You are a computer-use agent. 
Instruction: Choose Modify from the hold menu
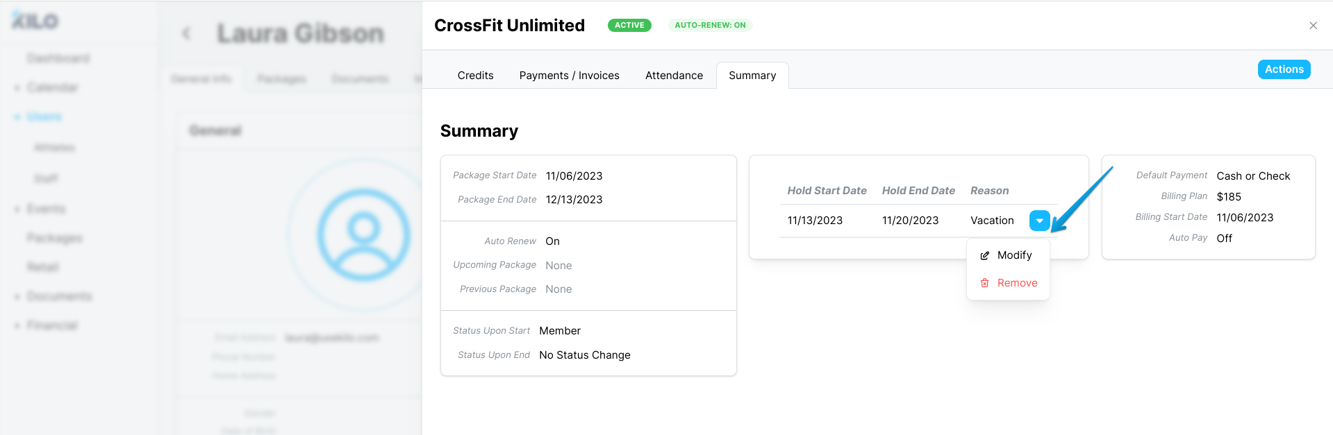click(x=1008, y=255)
